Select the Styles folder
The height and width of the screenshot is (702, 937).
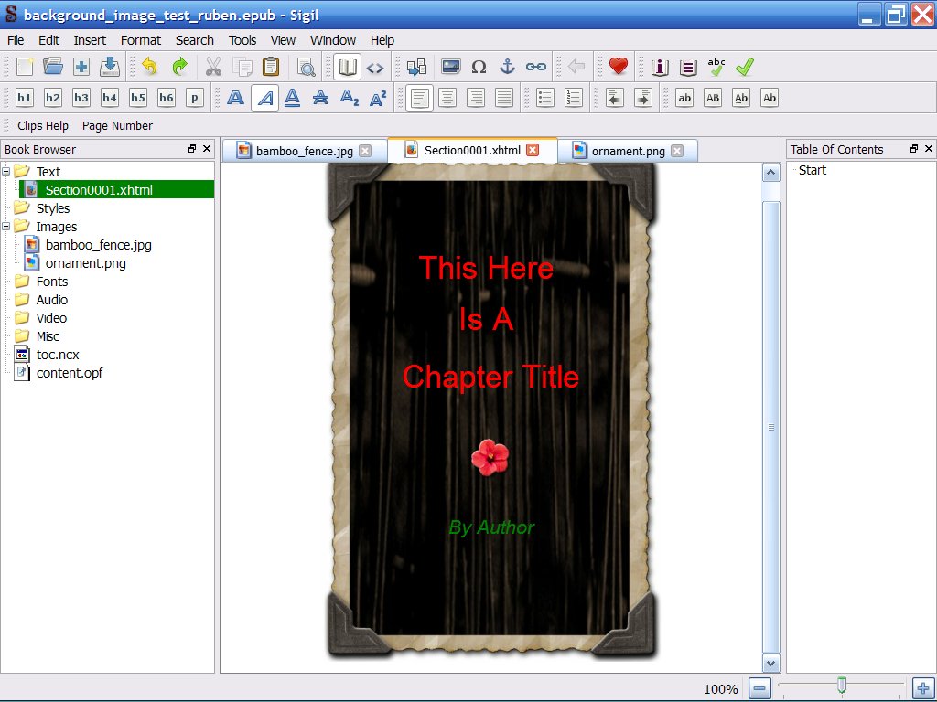pos(52,208)
